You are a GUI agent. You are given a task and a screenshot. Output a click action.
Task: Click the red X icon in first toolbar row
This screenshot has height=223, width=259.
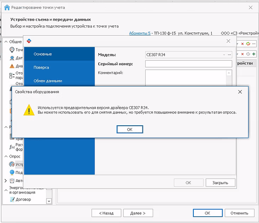pyautogui.click(x=242, y=44)
